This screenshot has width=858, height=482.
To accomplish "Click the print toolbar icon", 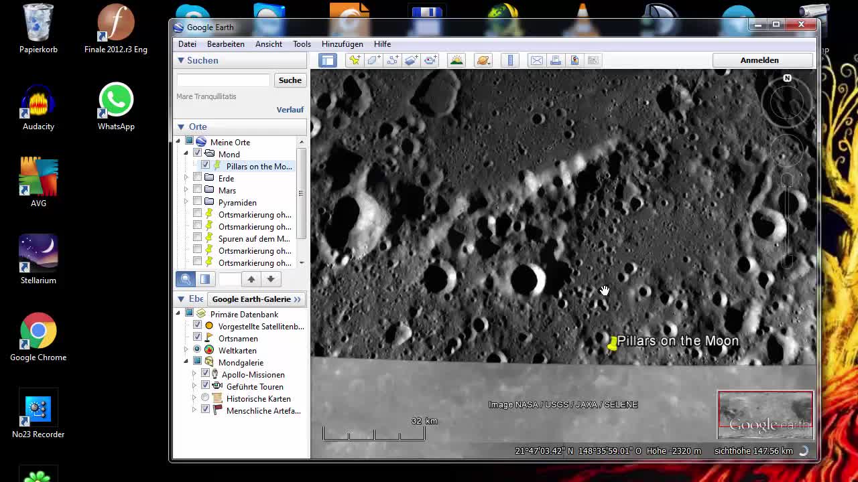I will [x=556, y=60].
